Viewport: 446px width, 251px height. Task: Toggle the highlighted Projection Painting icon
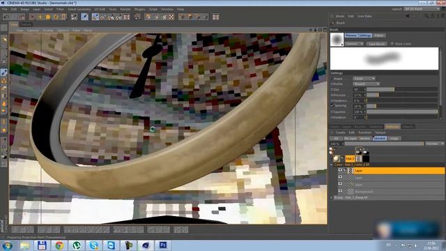pyautogui.click(x=95, y=17)
